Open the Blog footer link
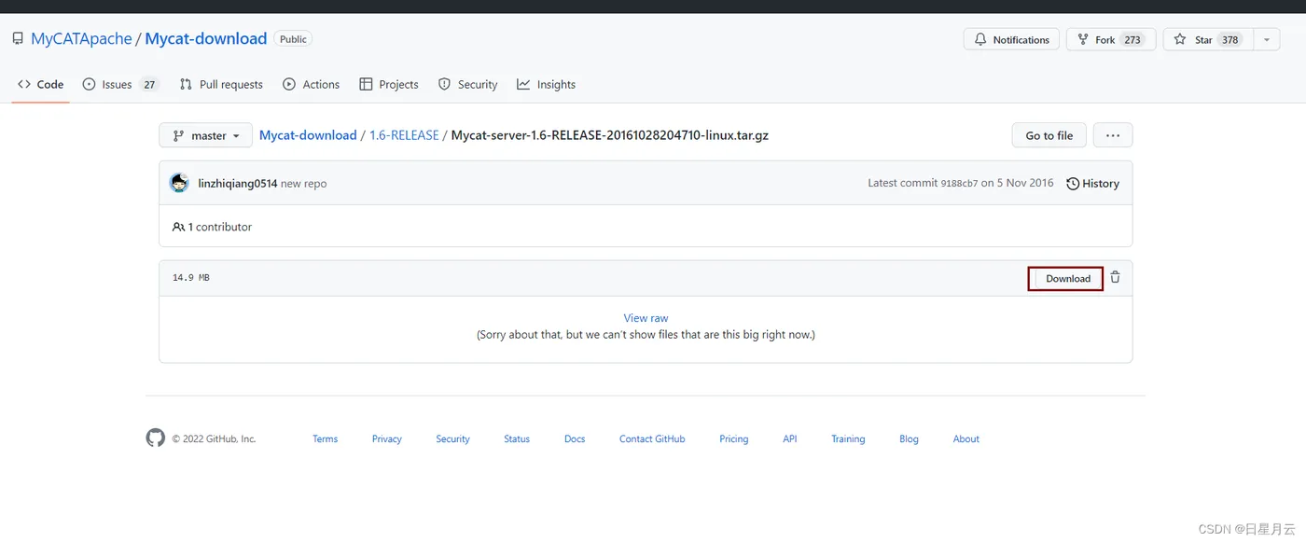This screenshot has height=542, width=1306. pyautogui.click(x=909, y=438)
